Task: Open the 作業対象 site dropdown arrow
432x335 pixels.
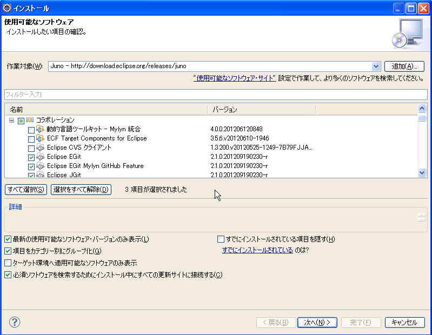Action: click(x=376, y=66)
